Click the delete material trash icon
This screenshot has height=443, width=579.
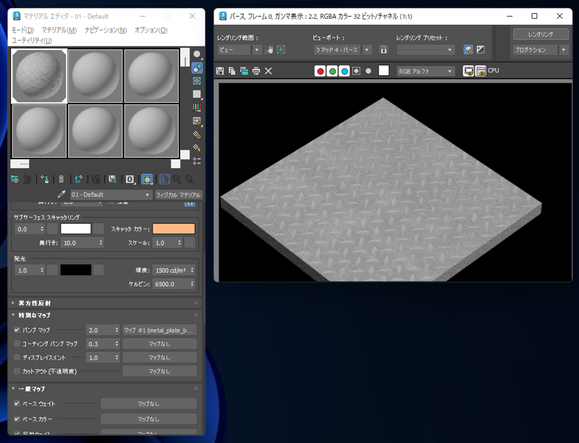point(62,180)
